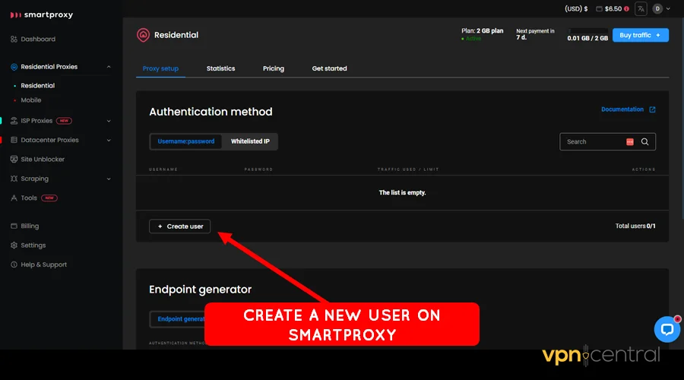Click the Site Unblocker icon
Viewport: 684px width, 380px height.
coord(14,160)
